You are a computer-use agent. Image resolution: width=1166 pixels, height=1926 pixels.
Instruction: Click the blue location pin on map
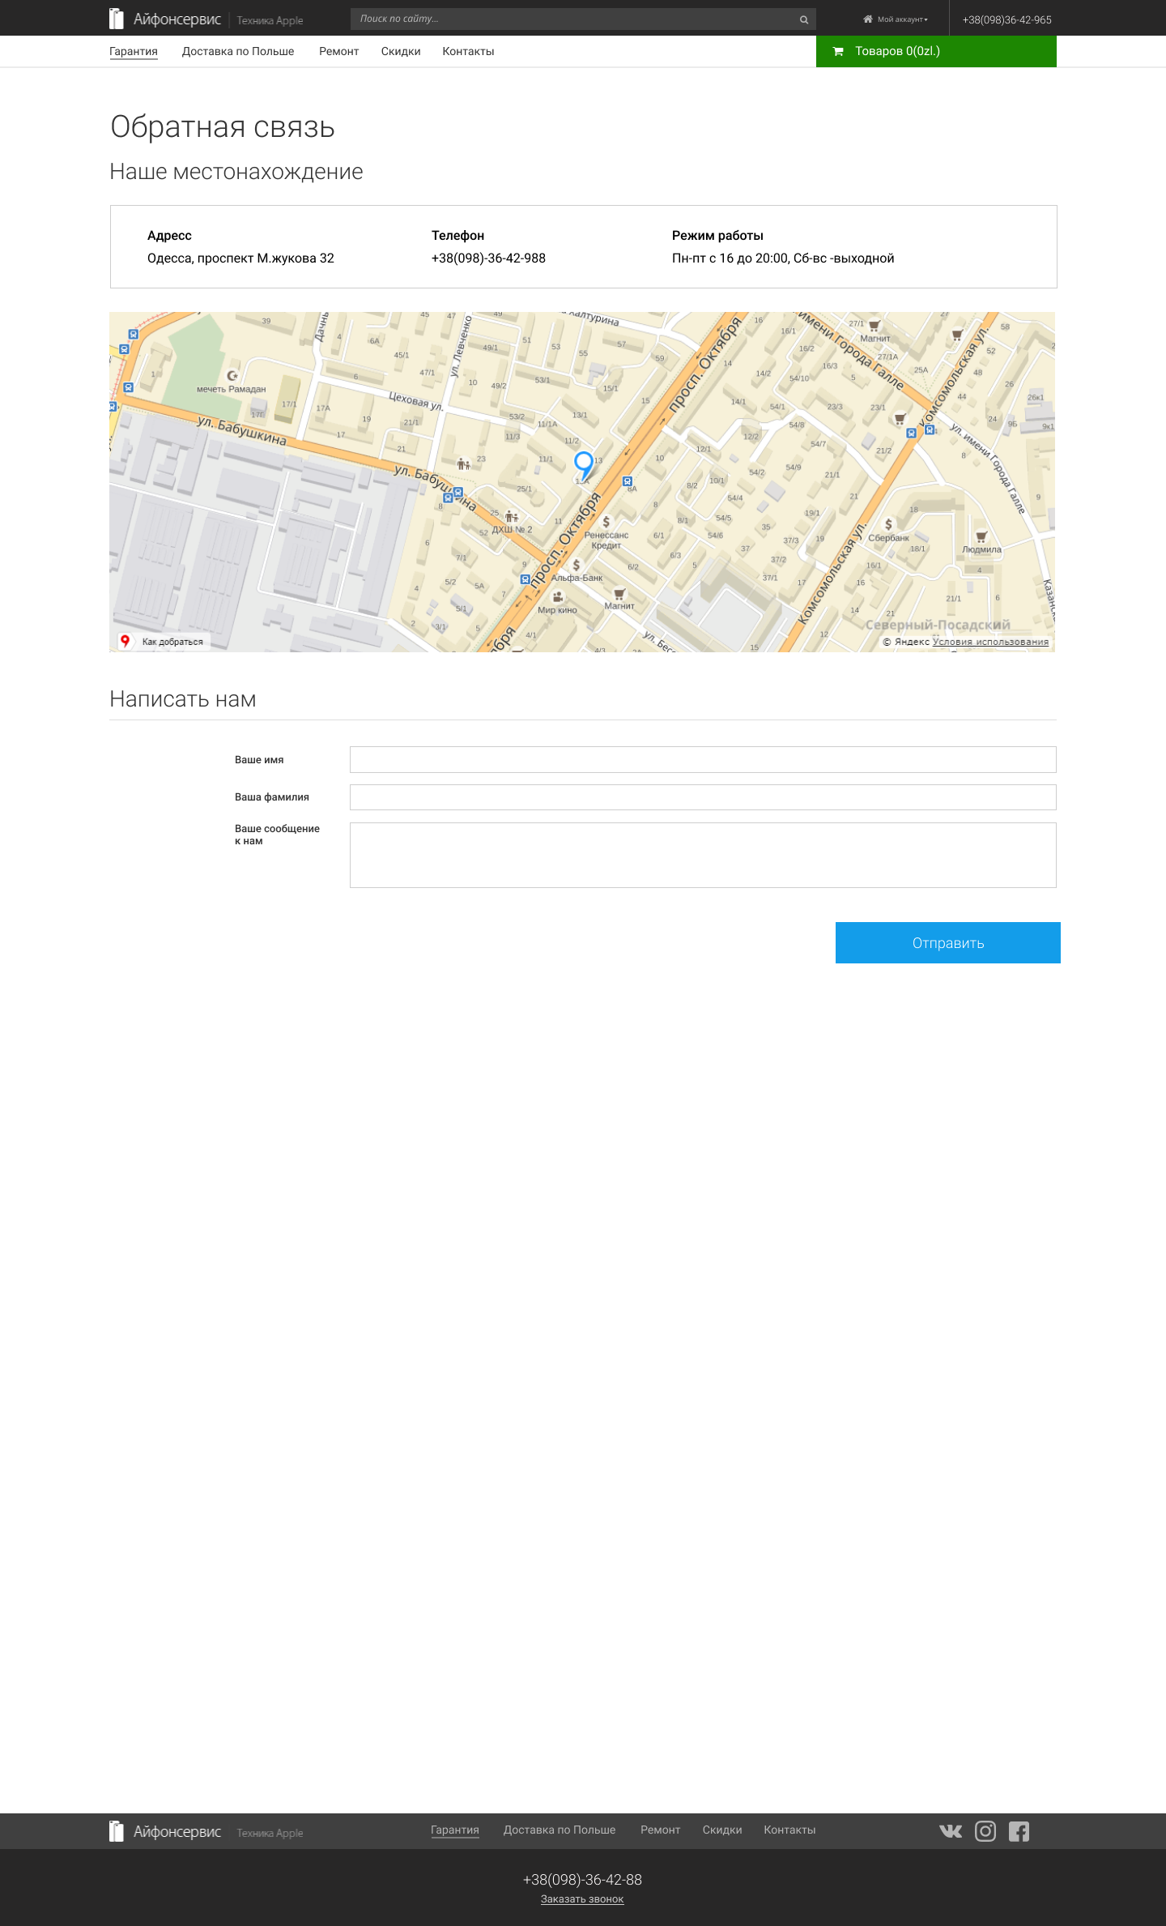[x=583, y=466]
